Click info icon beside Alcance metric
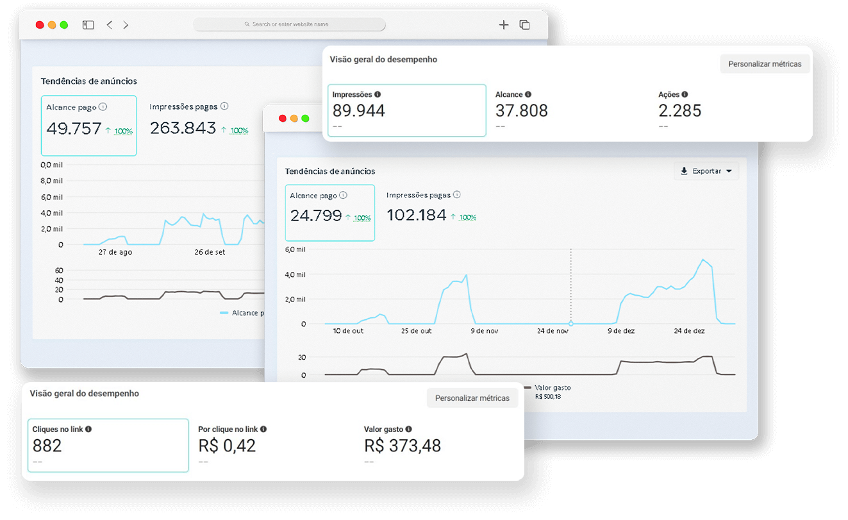This screenshot has width=848, height=520. (528, 94)
